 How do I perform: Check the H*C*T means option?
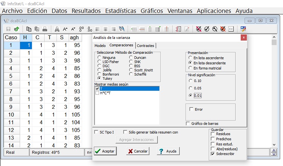(97, 93)
